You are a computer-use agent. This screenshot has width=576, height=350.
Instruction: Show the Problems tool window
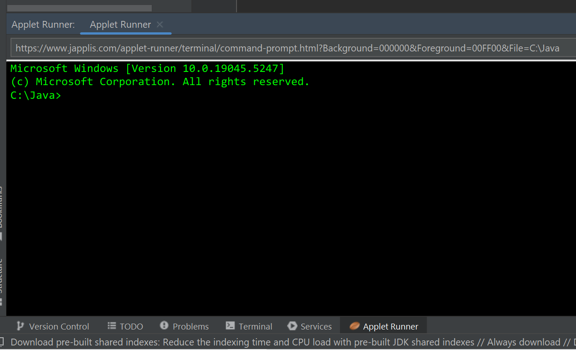185,326
